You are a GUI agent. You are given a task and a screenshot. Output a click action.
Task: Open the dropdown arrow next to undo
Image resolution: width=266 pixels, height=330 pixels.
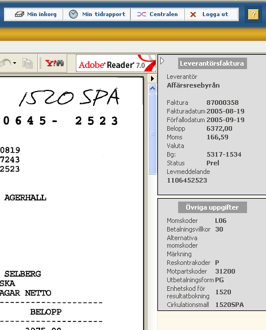coord(14,63)
